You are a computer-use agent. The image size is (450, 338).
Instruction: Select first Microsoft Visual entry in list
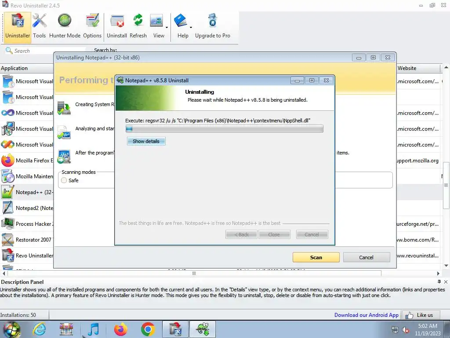(27, 81)
